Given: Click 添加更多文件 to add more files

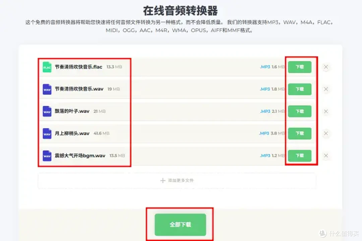Looking at the screenshot, I should tap(177, 181).
